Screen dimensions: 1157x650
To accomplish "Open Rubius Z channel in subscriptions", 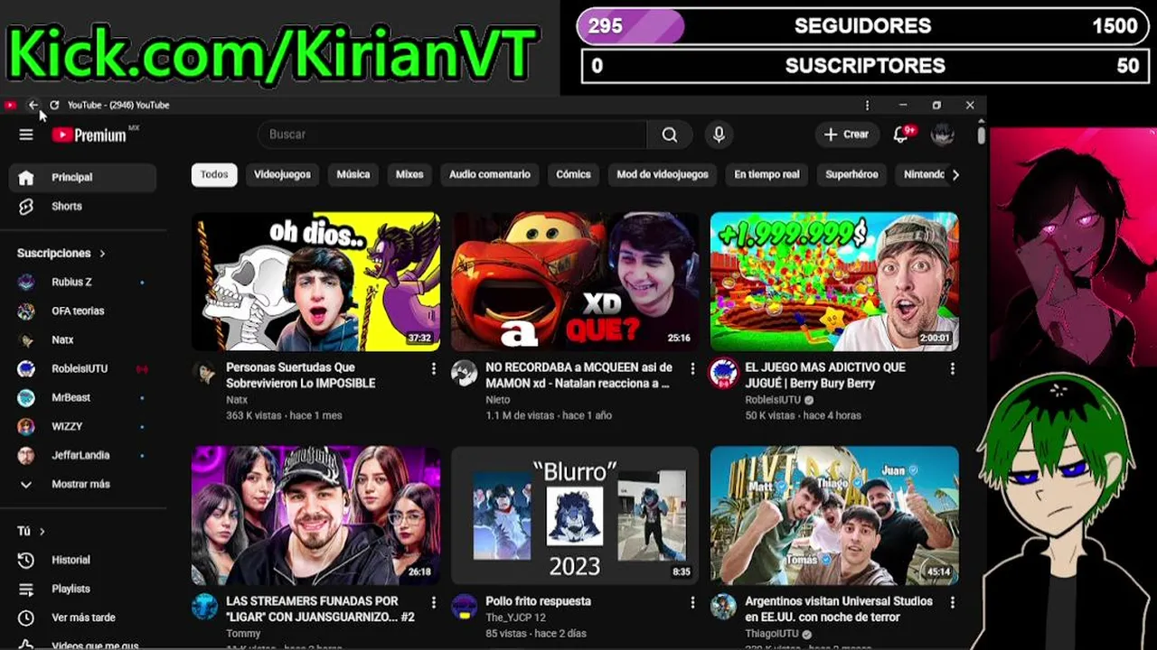I will (82, 282).
